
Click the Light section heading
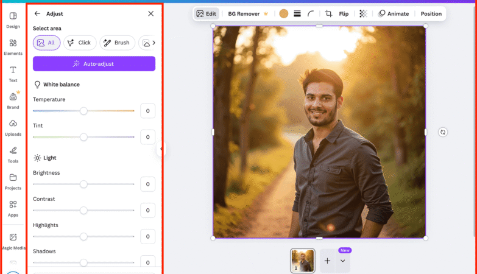tap(45, 158)
